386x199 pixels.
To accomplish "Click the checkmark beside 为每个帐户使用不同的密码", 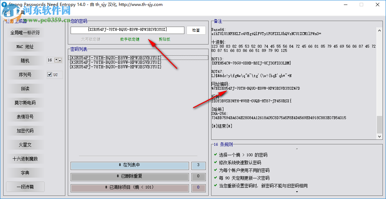I will click(216, 170).
